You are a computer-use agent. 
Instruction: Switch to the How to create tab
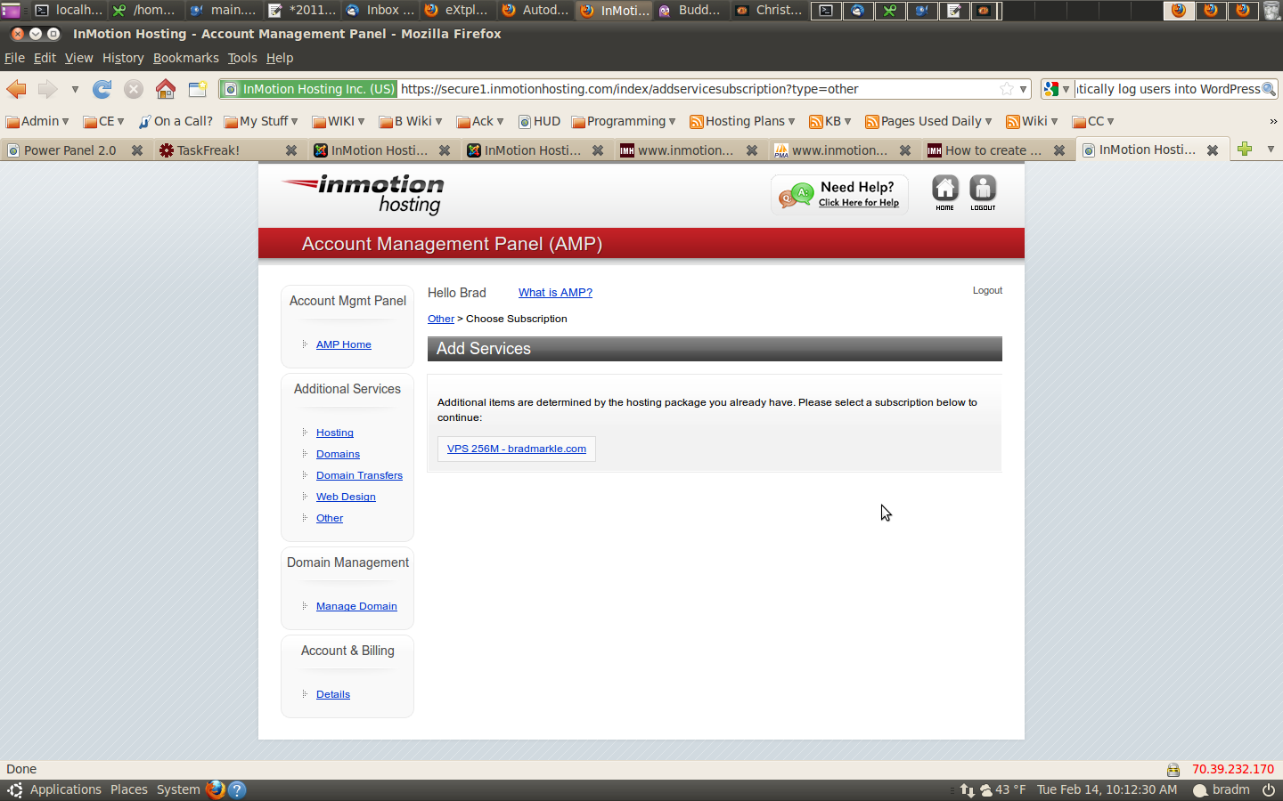point(997,150)
